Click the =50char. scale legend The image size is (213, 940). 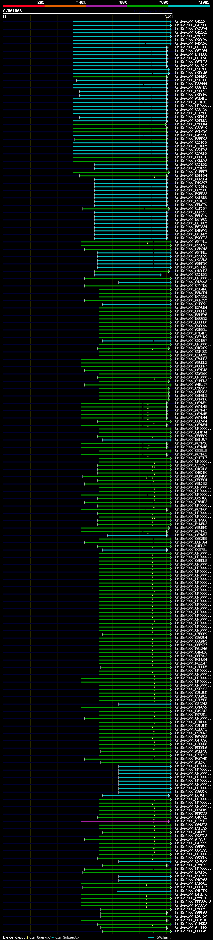(x=159, y=937)
